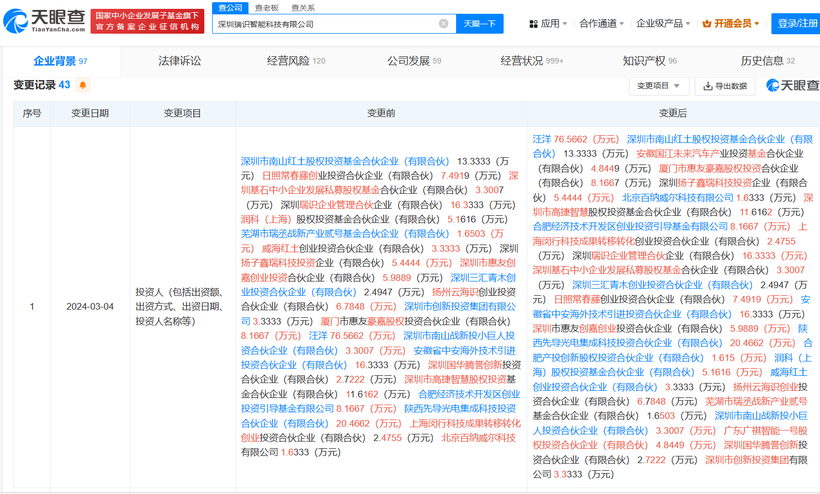Viewport: 820px width, 494px height.
Task: Clear the search box with X icon
Action: point(443,24)
